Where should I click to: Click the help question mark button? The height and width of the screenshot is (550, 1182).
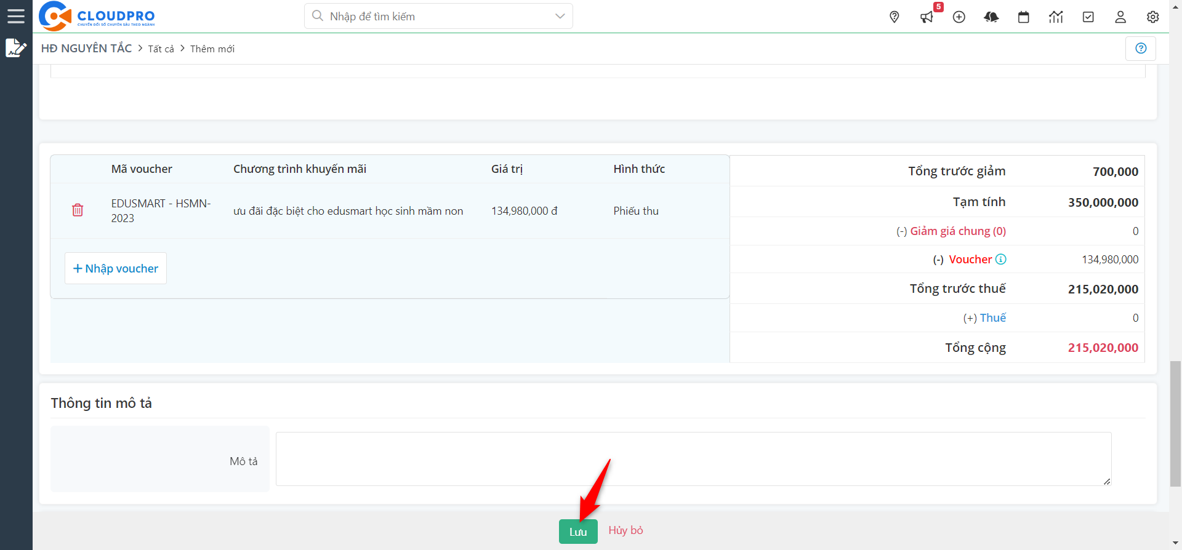[x=1141, y=48]
